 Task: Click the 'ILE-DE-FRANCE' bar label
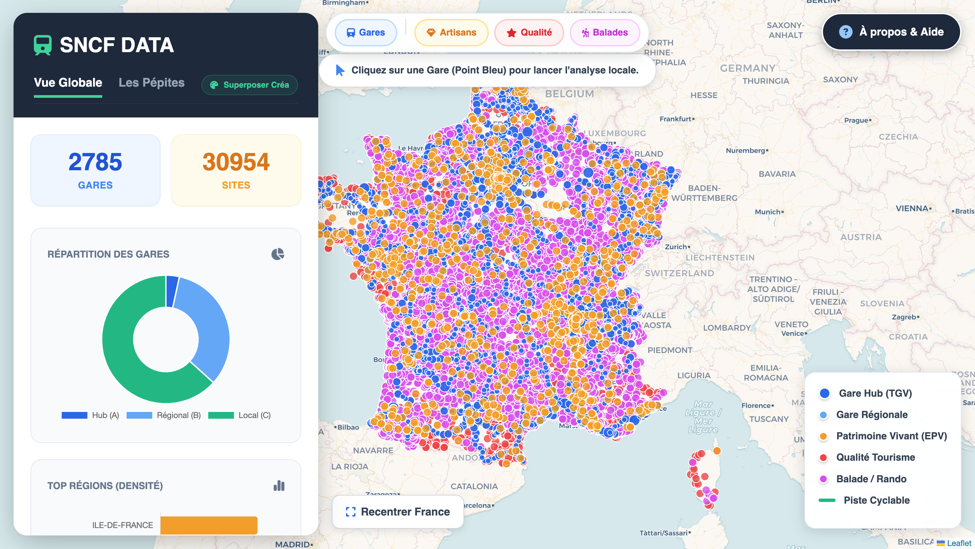(x=123, y=525)
